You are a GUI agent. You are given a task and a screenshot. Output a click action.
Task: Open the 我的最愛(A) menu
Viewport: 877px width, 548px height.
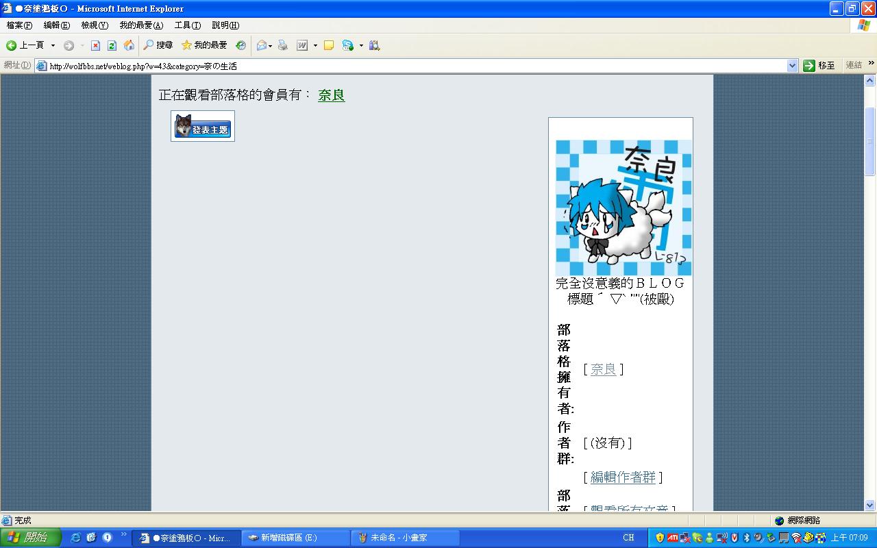click(x=141, y=25)
